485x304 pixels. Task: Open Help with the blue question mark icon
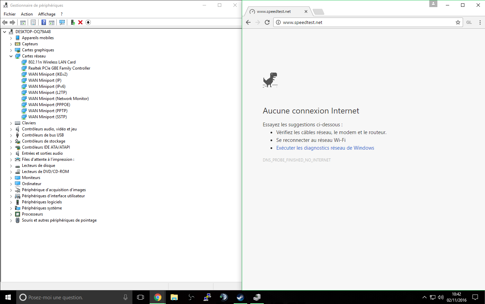[44, 22]
